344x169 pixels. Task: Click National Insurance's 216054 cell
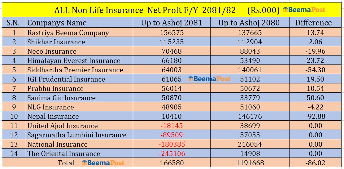click(x=249, y=144)
